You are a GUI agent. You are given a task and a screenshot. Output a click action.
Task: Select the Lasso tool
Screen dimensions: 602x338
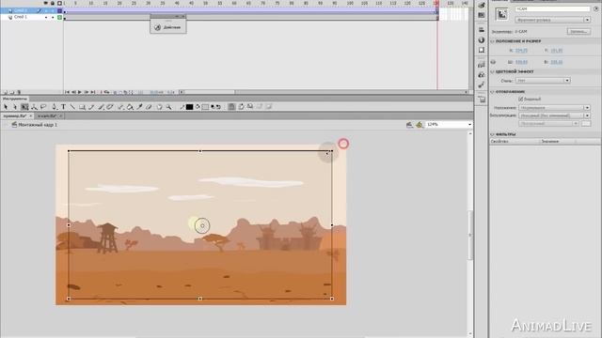43,107
